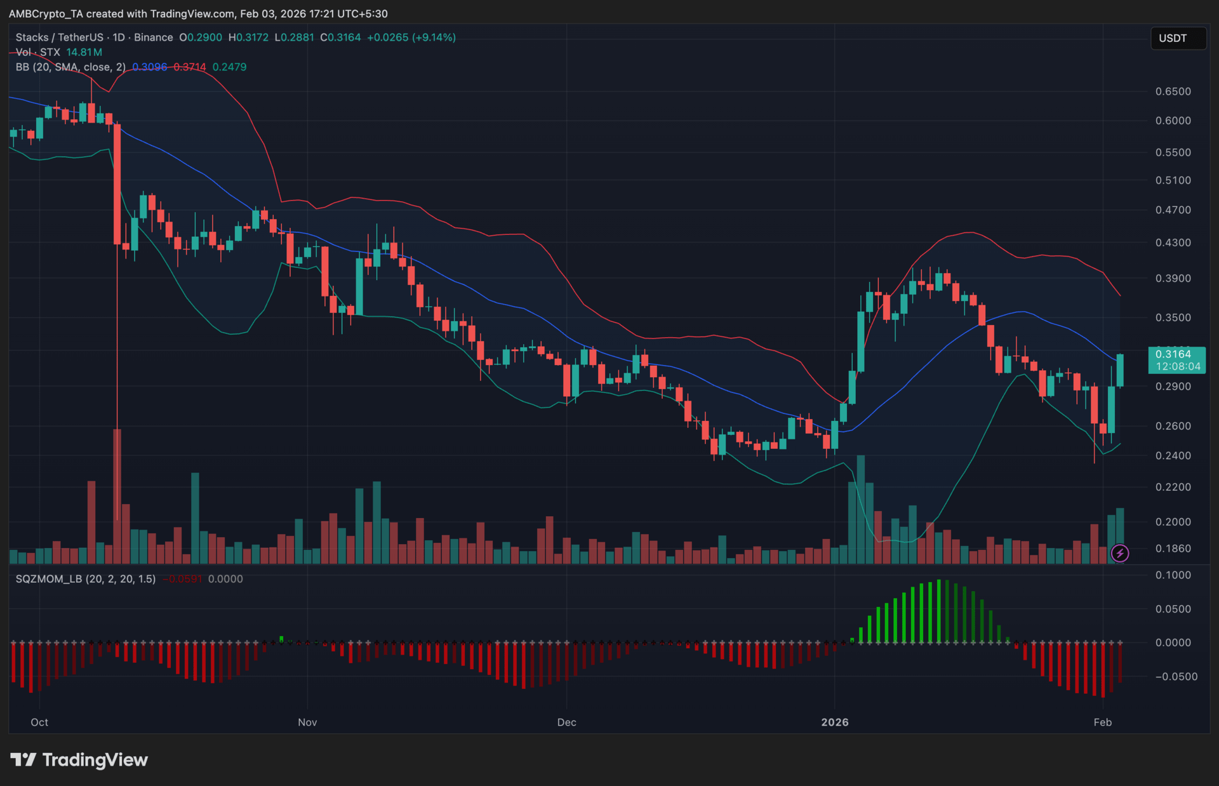This screenshot has width=1219, height=786.
Task: Click the blue BB basis value 0.3096
Action: click(x=150, y=67)
